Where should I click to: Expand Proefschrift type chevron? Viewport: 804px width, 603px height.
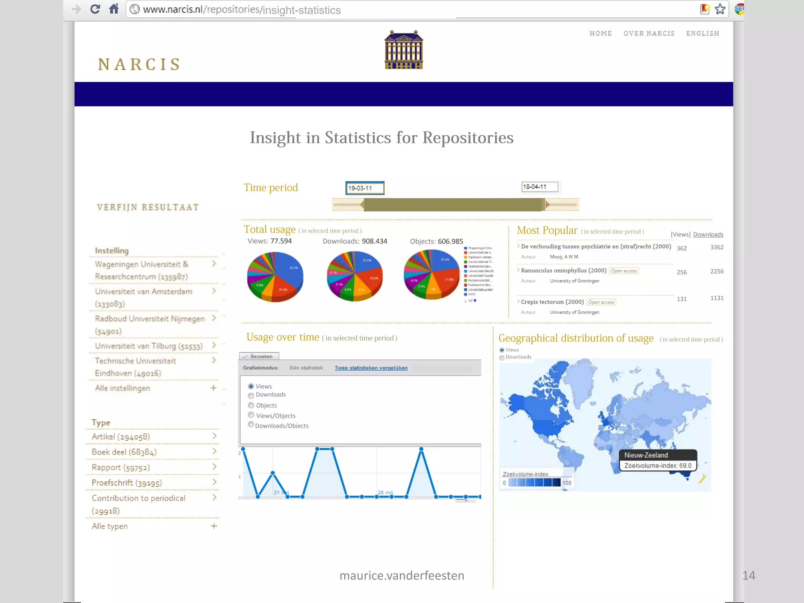tap(214, 482)
